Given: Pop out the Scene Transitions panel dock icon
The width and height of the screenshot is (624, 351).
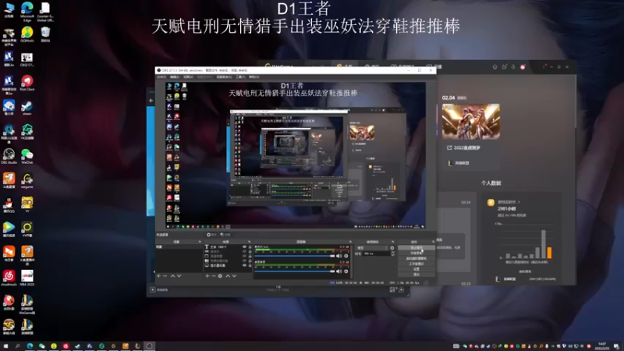Looking at the screenshot, I should pos(393,242).
